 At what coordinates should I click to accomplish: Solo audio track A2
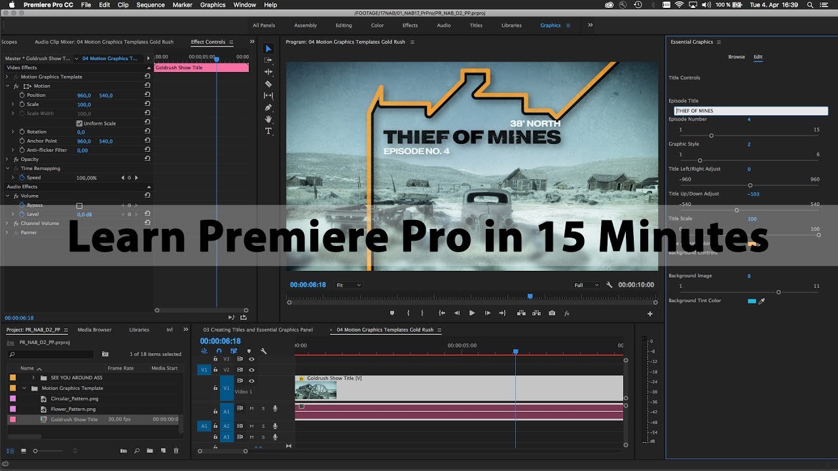click(x=263, y=426)
